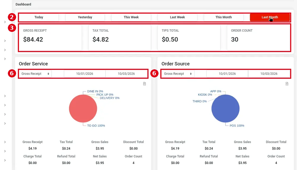Viewport: 297px width, 170px height.
Task: Select the Yesterday date range tab
Action: pyautogui.click(x=85, y=17)
